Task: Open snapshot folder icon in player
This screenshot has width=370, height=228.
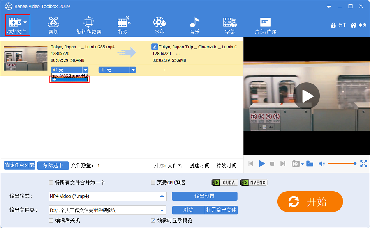Action: point(310,164)
